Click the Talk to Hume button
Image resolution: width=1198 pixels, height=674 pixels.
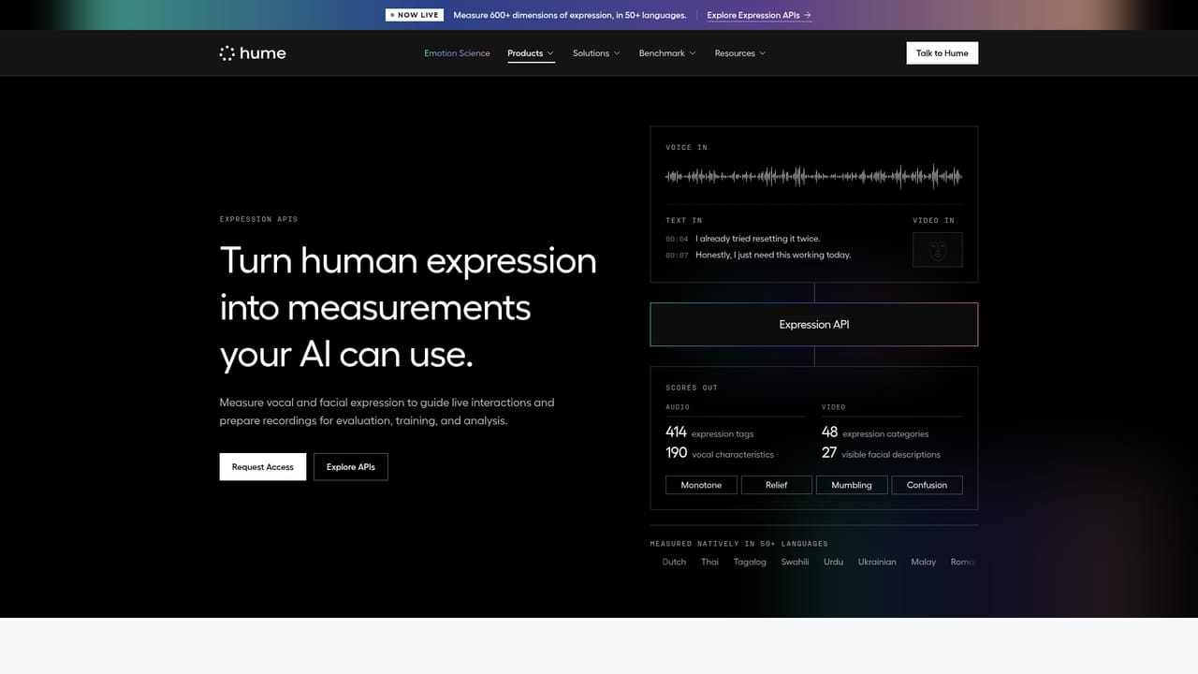pyautogui.click(x=942, y=53)
